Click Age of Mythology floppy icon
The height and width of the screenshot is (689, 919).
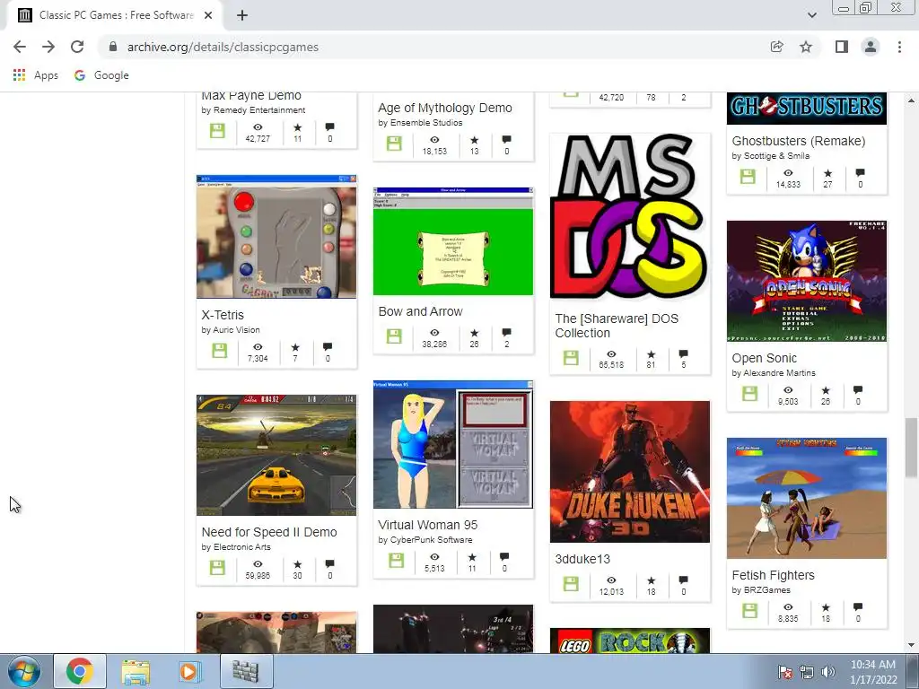[394, 143]
